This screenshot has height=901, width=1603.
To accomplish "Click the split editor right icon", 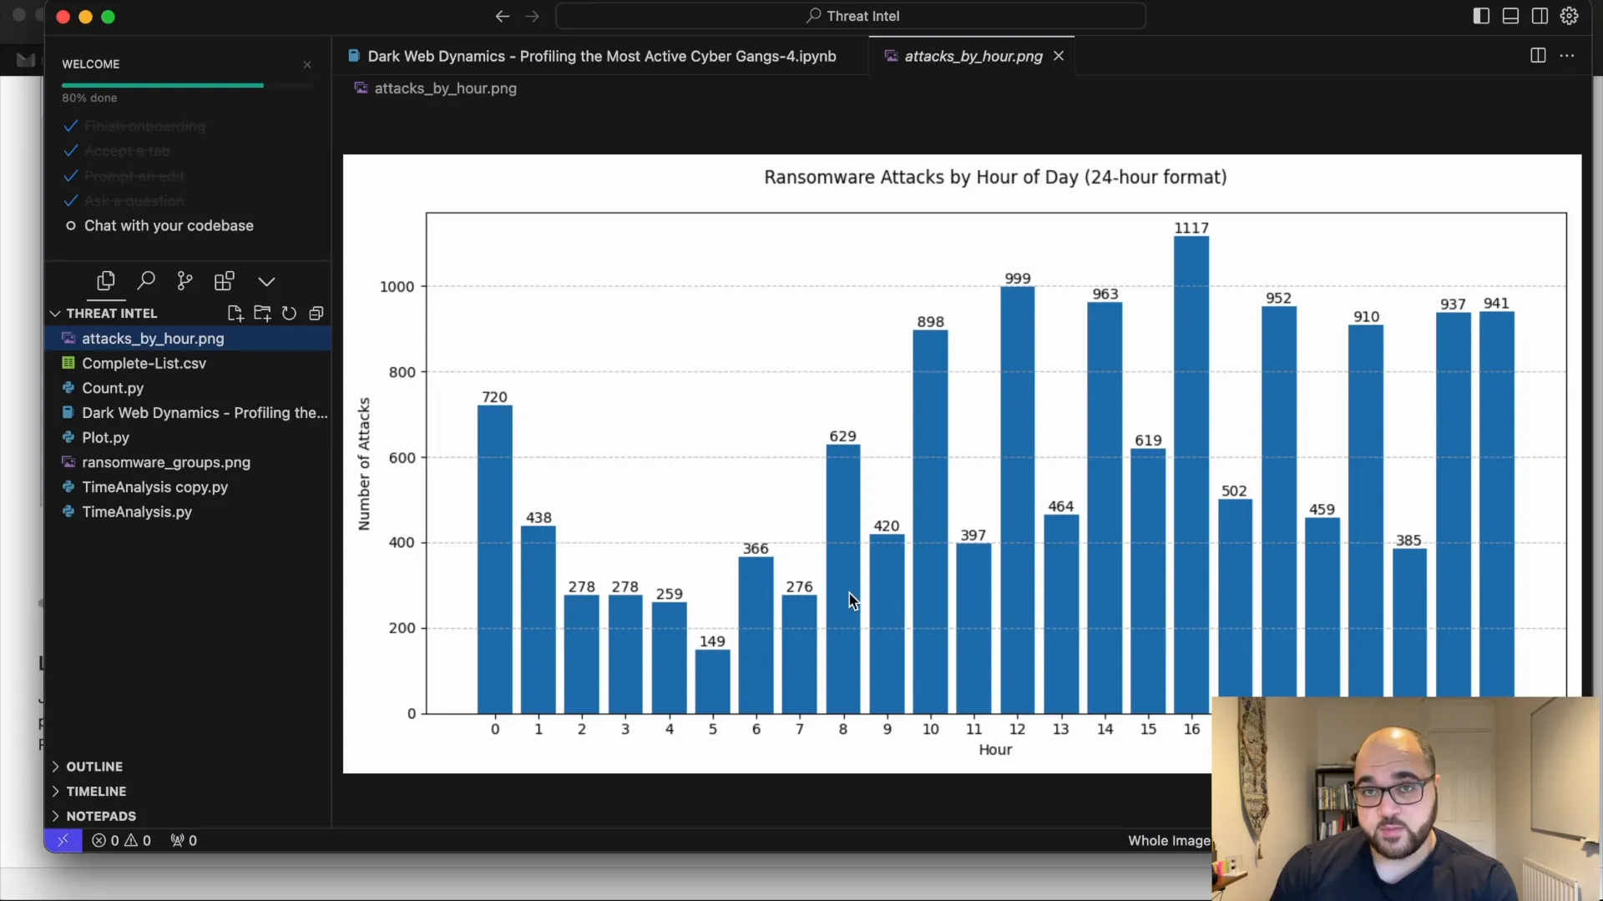I will (x=1538, y=56).
